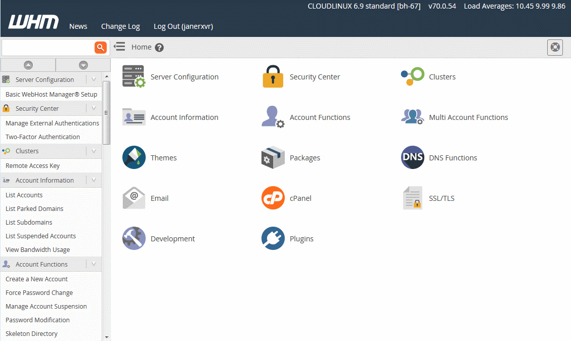571x341 pixels.
Task: Click the sidebar scrollbar thumb
Action: 106,113
